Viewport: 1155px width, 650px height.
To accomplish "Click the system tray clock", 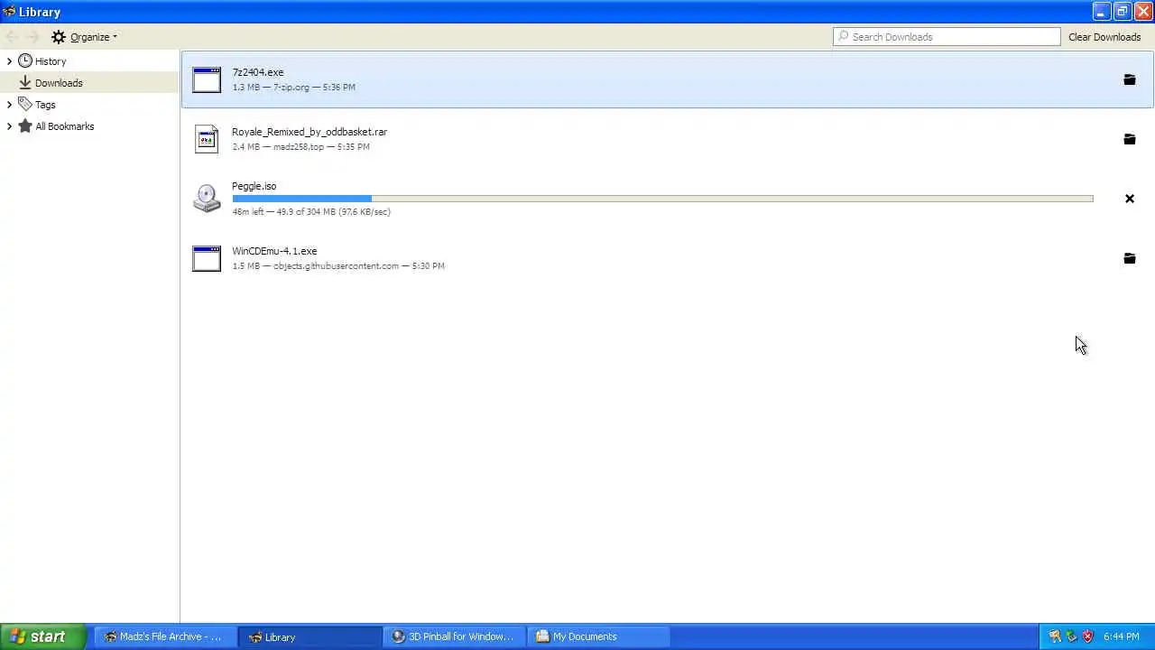I will 1122,636.
